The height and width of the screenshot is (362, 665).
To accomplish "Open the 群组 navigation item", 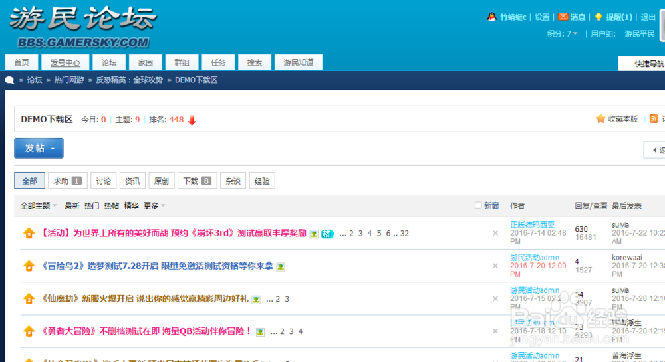I will point(182,62).
